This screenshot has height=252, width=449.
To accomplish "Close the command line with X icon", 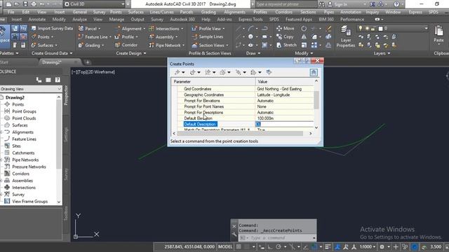I will (234, 226).
